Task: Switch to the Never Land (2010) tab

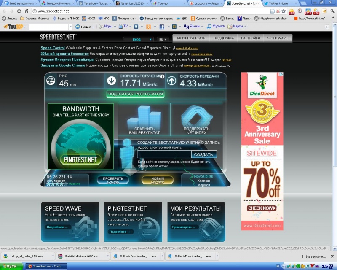Action: pyautogui.click(x=132, y=3)
